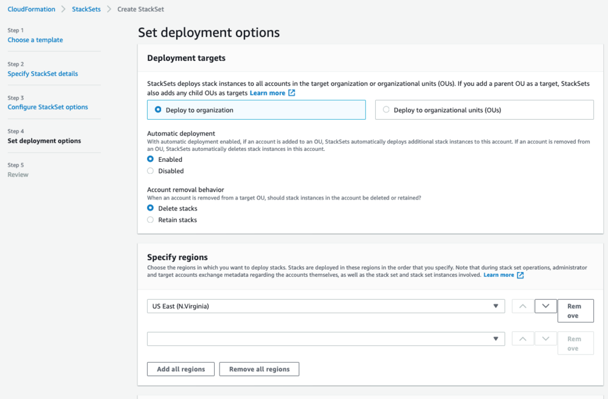This screenshot has height=399, width=608.
Task: Select Retain stacks for account removal behavior
Action: point(150,220)
